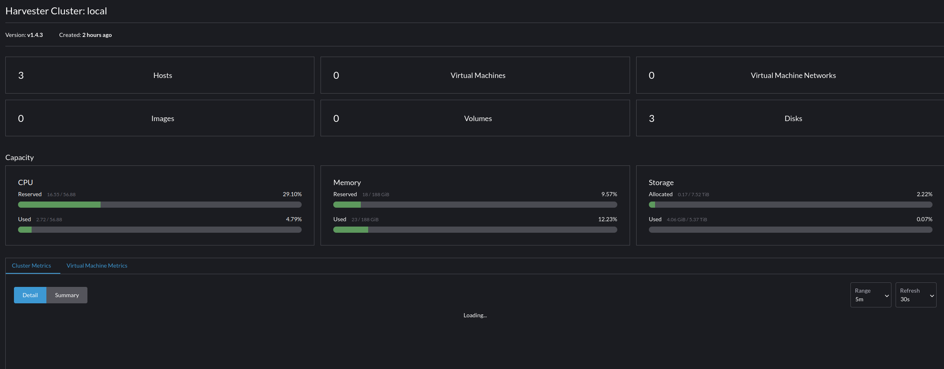This screenshot has width=944, height=369.
Task: Select the Detail view toggle
Action: pyautogui.click(x=30, y=295)
